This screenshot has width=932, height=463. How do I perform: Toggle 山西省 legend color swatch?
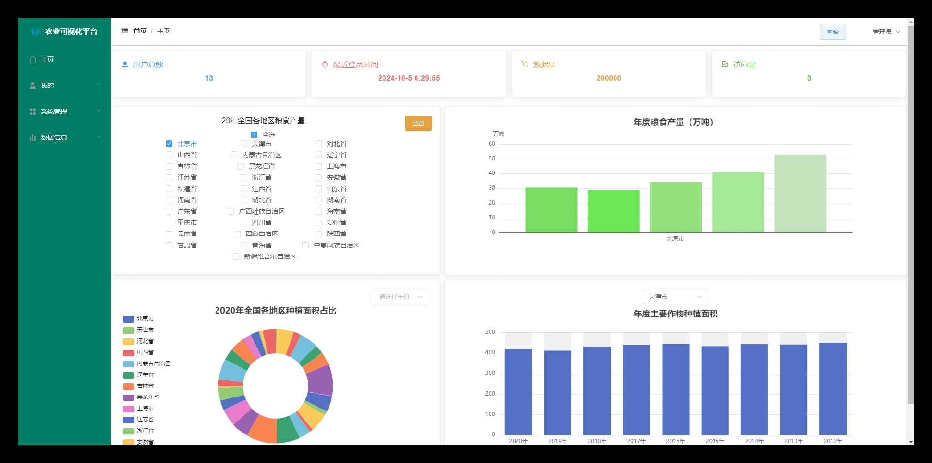pyautogui.click(x=129, y=353)
